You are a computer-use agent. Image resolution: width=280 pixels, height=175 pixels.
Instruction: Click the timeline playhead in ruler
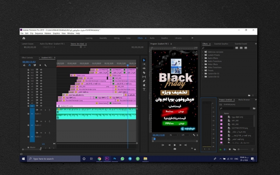(128, 65)
